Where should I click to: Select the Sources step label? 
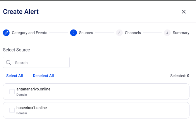pyautogui.click(x=86, y=33)
